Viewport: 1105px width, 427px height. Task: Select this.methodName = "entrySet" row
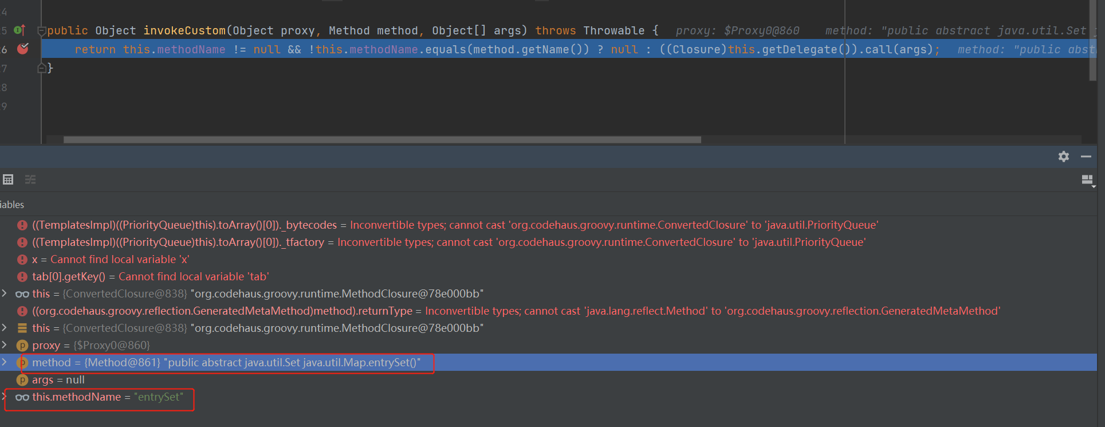pos(548,397)
